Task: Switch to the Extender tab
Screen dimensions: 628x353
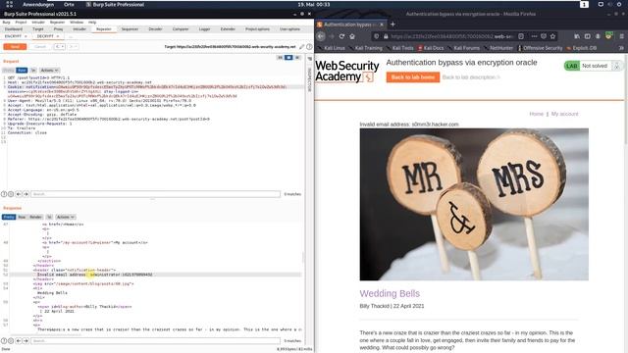Action: click(228, 29)
